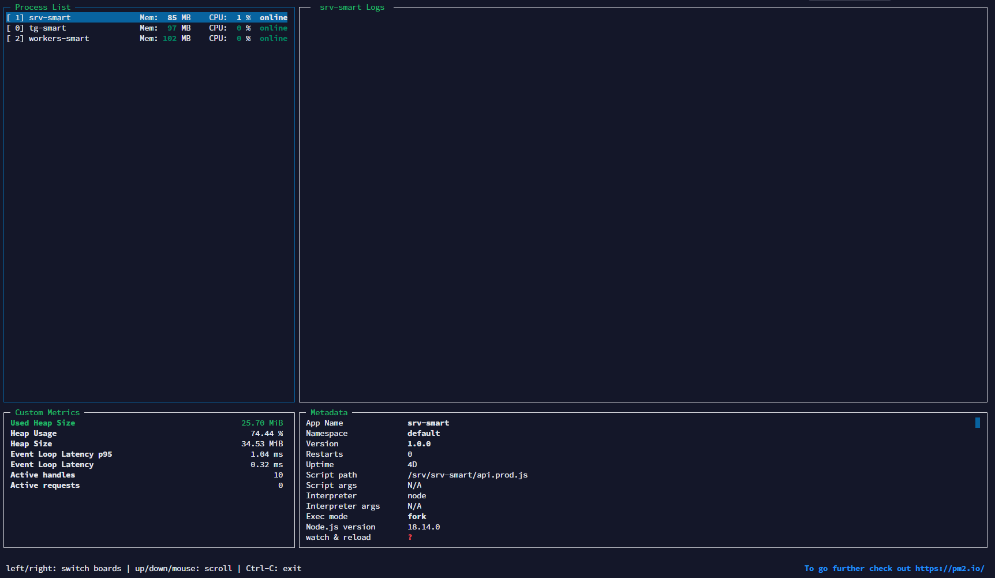Click the Script path metadata label

pyautogui.click(x=331, y=475)
